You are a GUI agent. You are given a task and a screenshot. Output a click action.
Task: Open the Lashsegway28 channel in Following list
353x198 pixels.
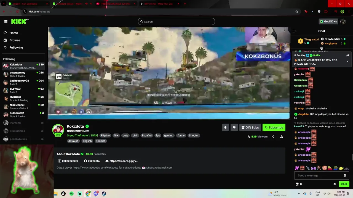pos(23,82)
